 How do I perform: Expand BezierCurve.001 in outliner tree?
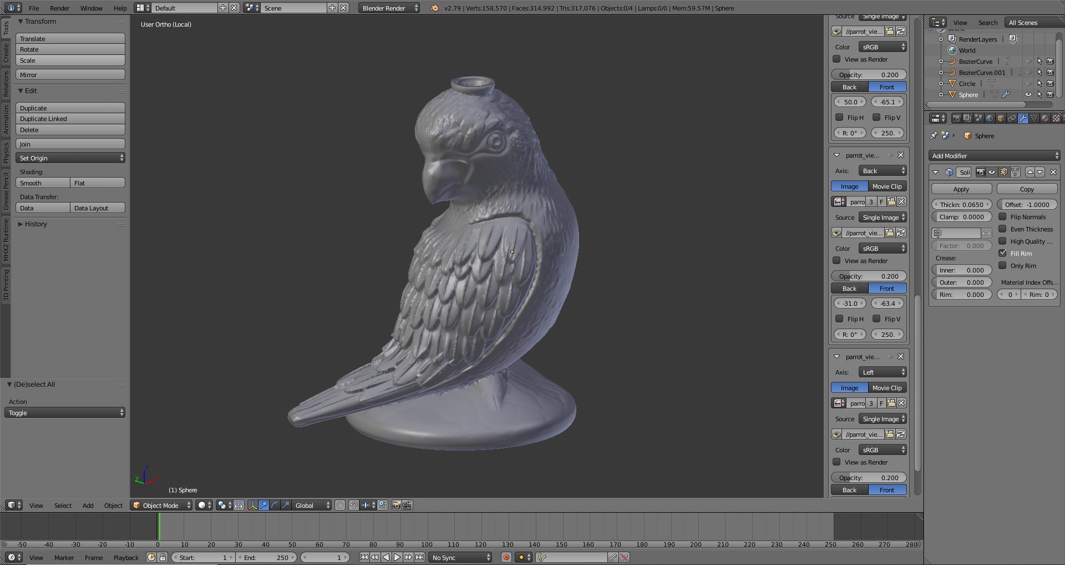click(x=941, y=72)
